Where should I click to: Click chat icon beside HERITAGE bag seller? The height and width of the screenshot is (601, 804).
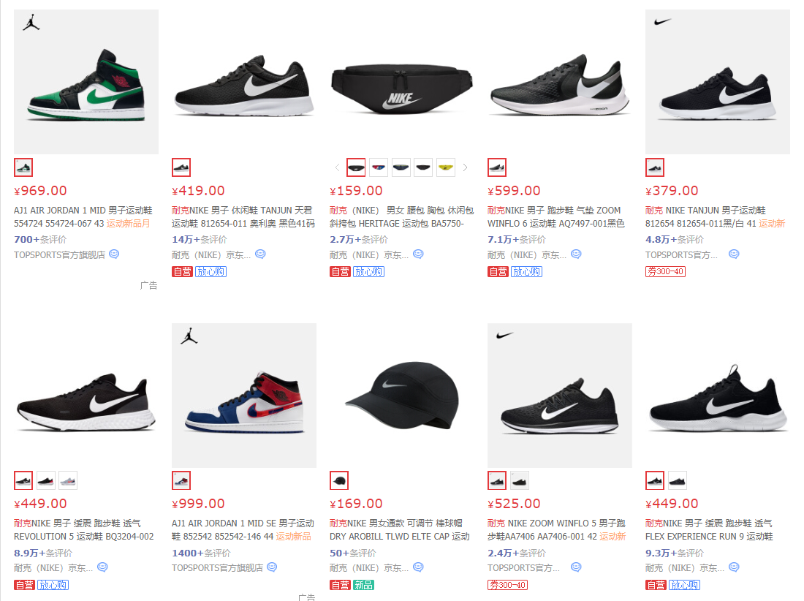click(418, 254)
